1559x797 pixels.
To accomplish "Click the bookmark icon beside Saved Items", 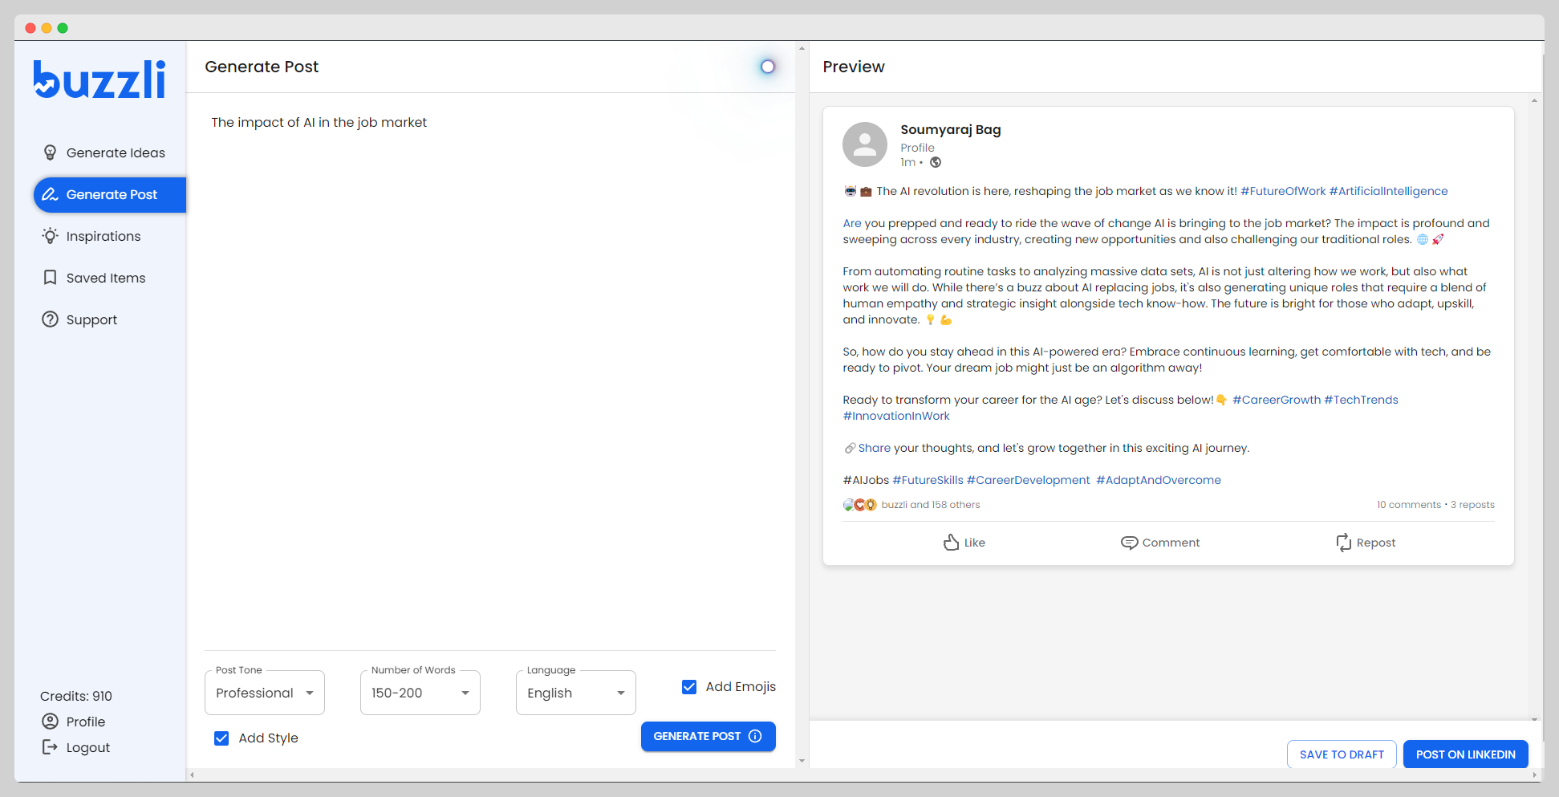I will (x=50, y=278).
